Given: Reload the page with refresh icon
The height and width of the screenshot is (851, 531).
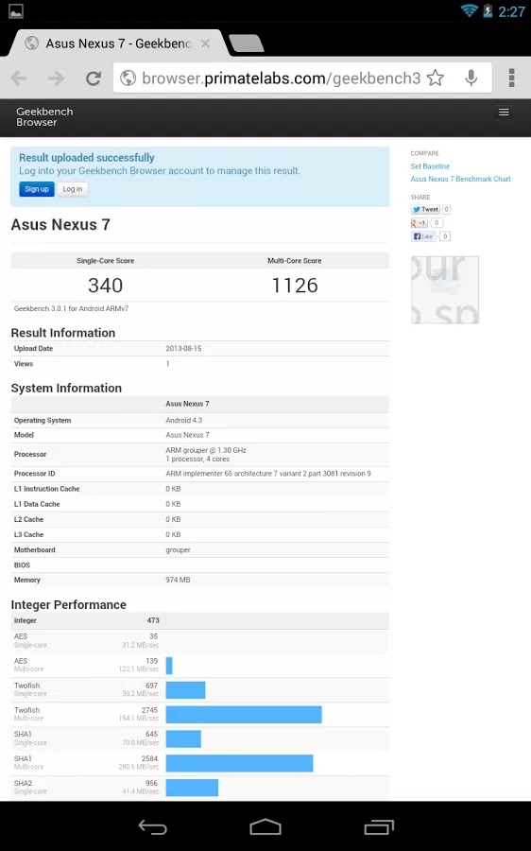Looking at the screenshot, I should [94, 78].
